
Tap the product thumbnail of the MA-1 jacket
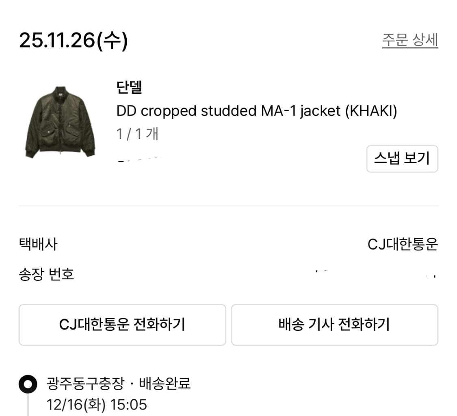pyautogui.click(x=60, y=121)
